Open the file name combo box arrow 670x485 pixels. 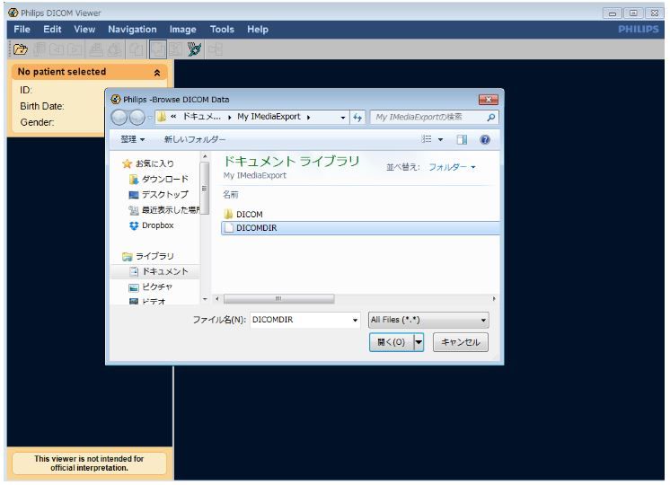click(355, 320)
